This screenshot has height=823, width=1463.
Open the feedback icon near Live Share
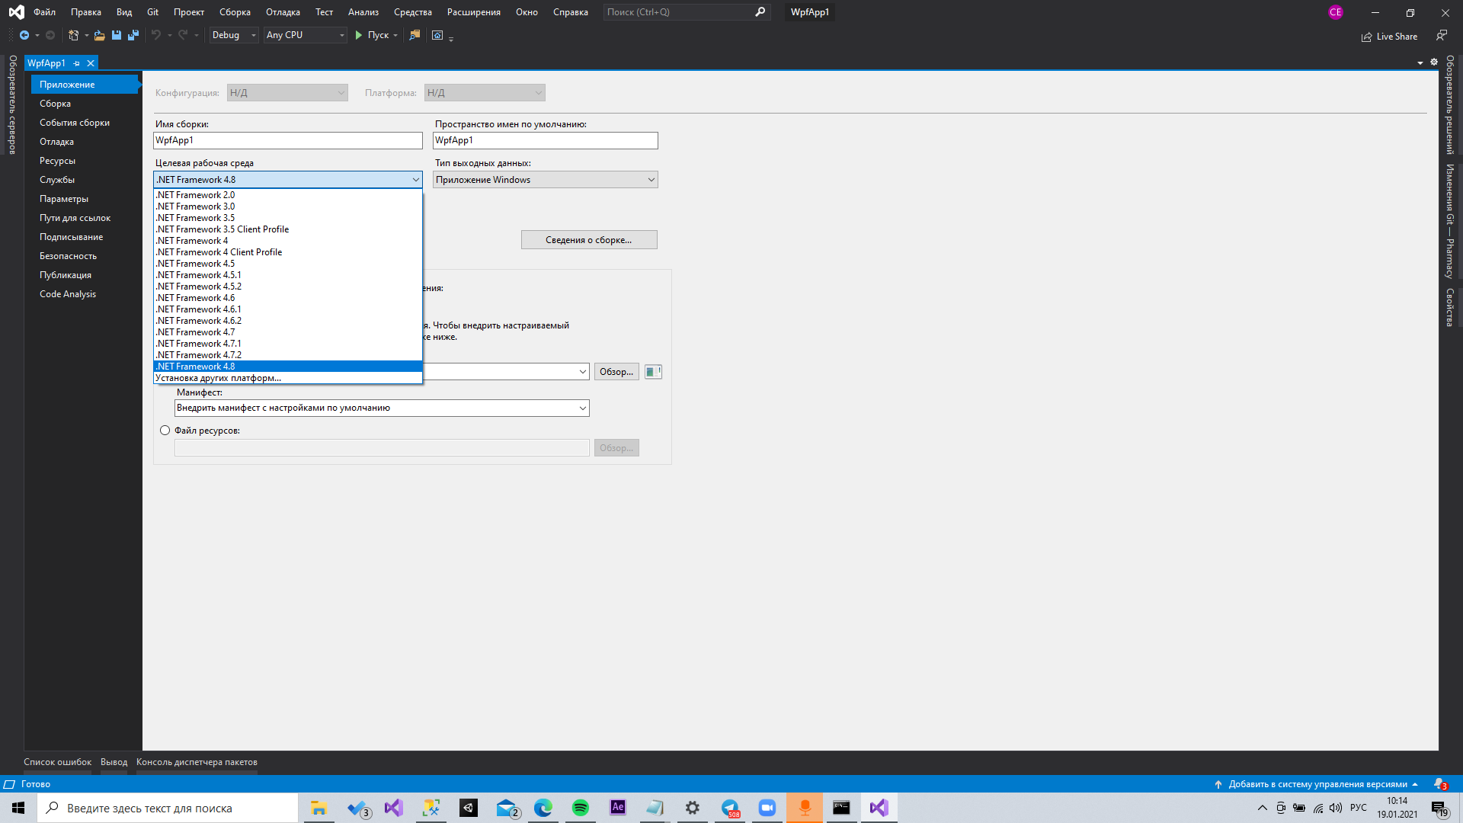[1441, 35]
